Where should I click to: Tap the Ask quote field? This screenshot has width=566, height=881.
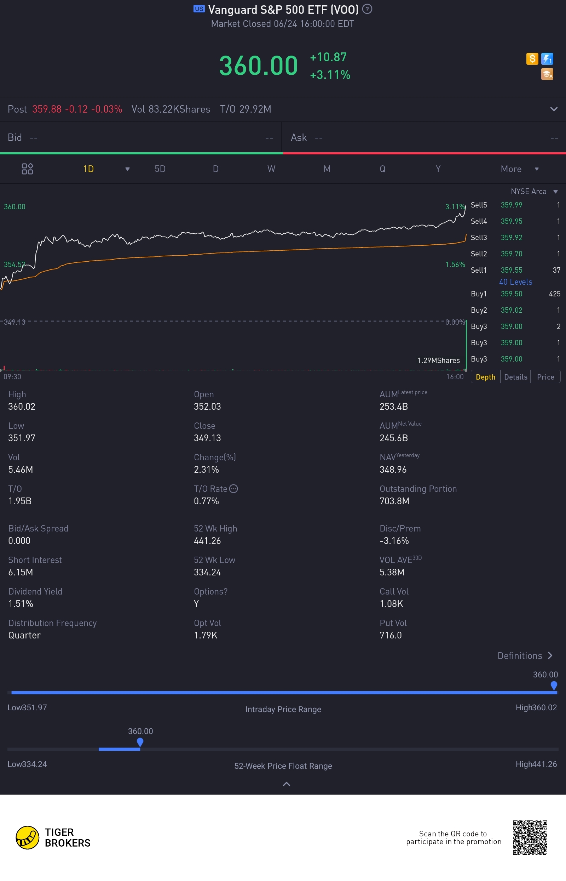click(424, 138)
